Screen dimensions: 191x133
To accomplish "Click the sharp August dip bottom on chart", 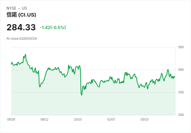I will tap(40, 87).
